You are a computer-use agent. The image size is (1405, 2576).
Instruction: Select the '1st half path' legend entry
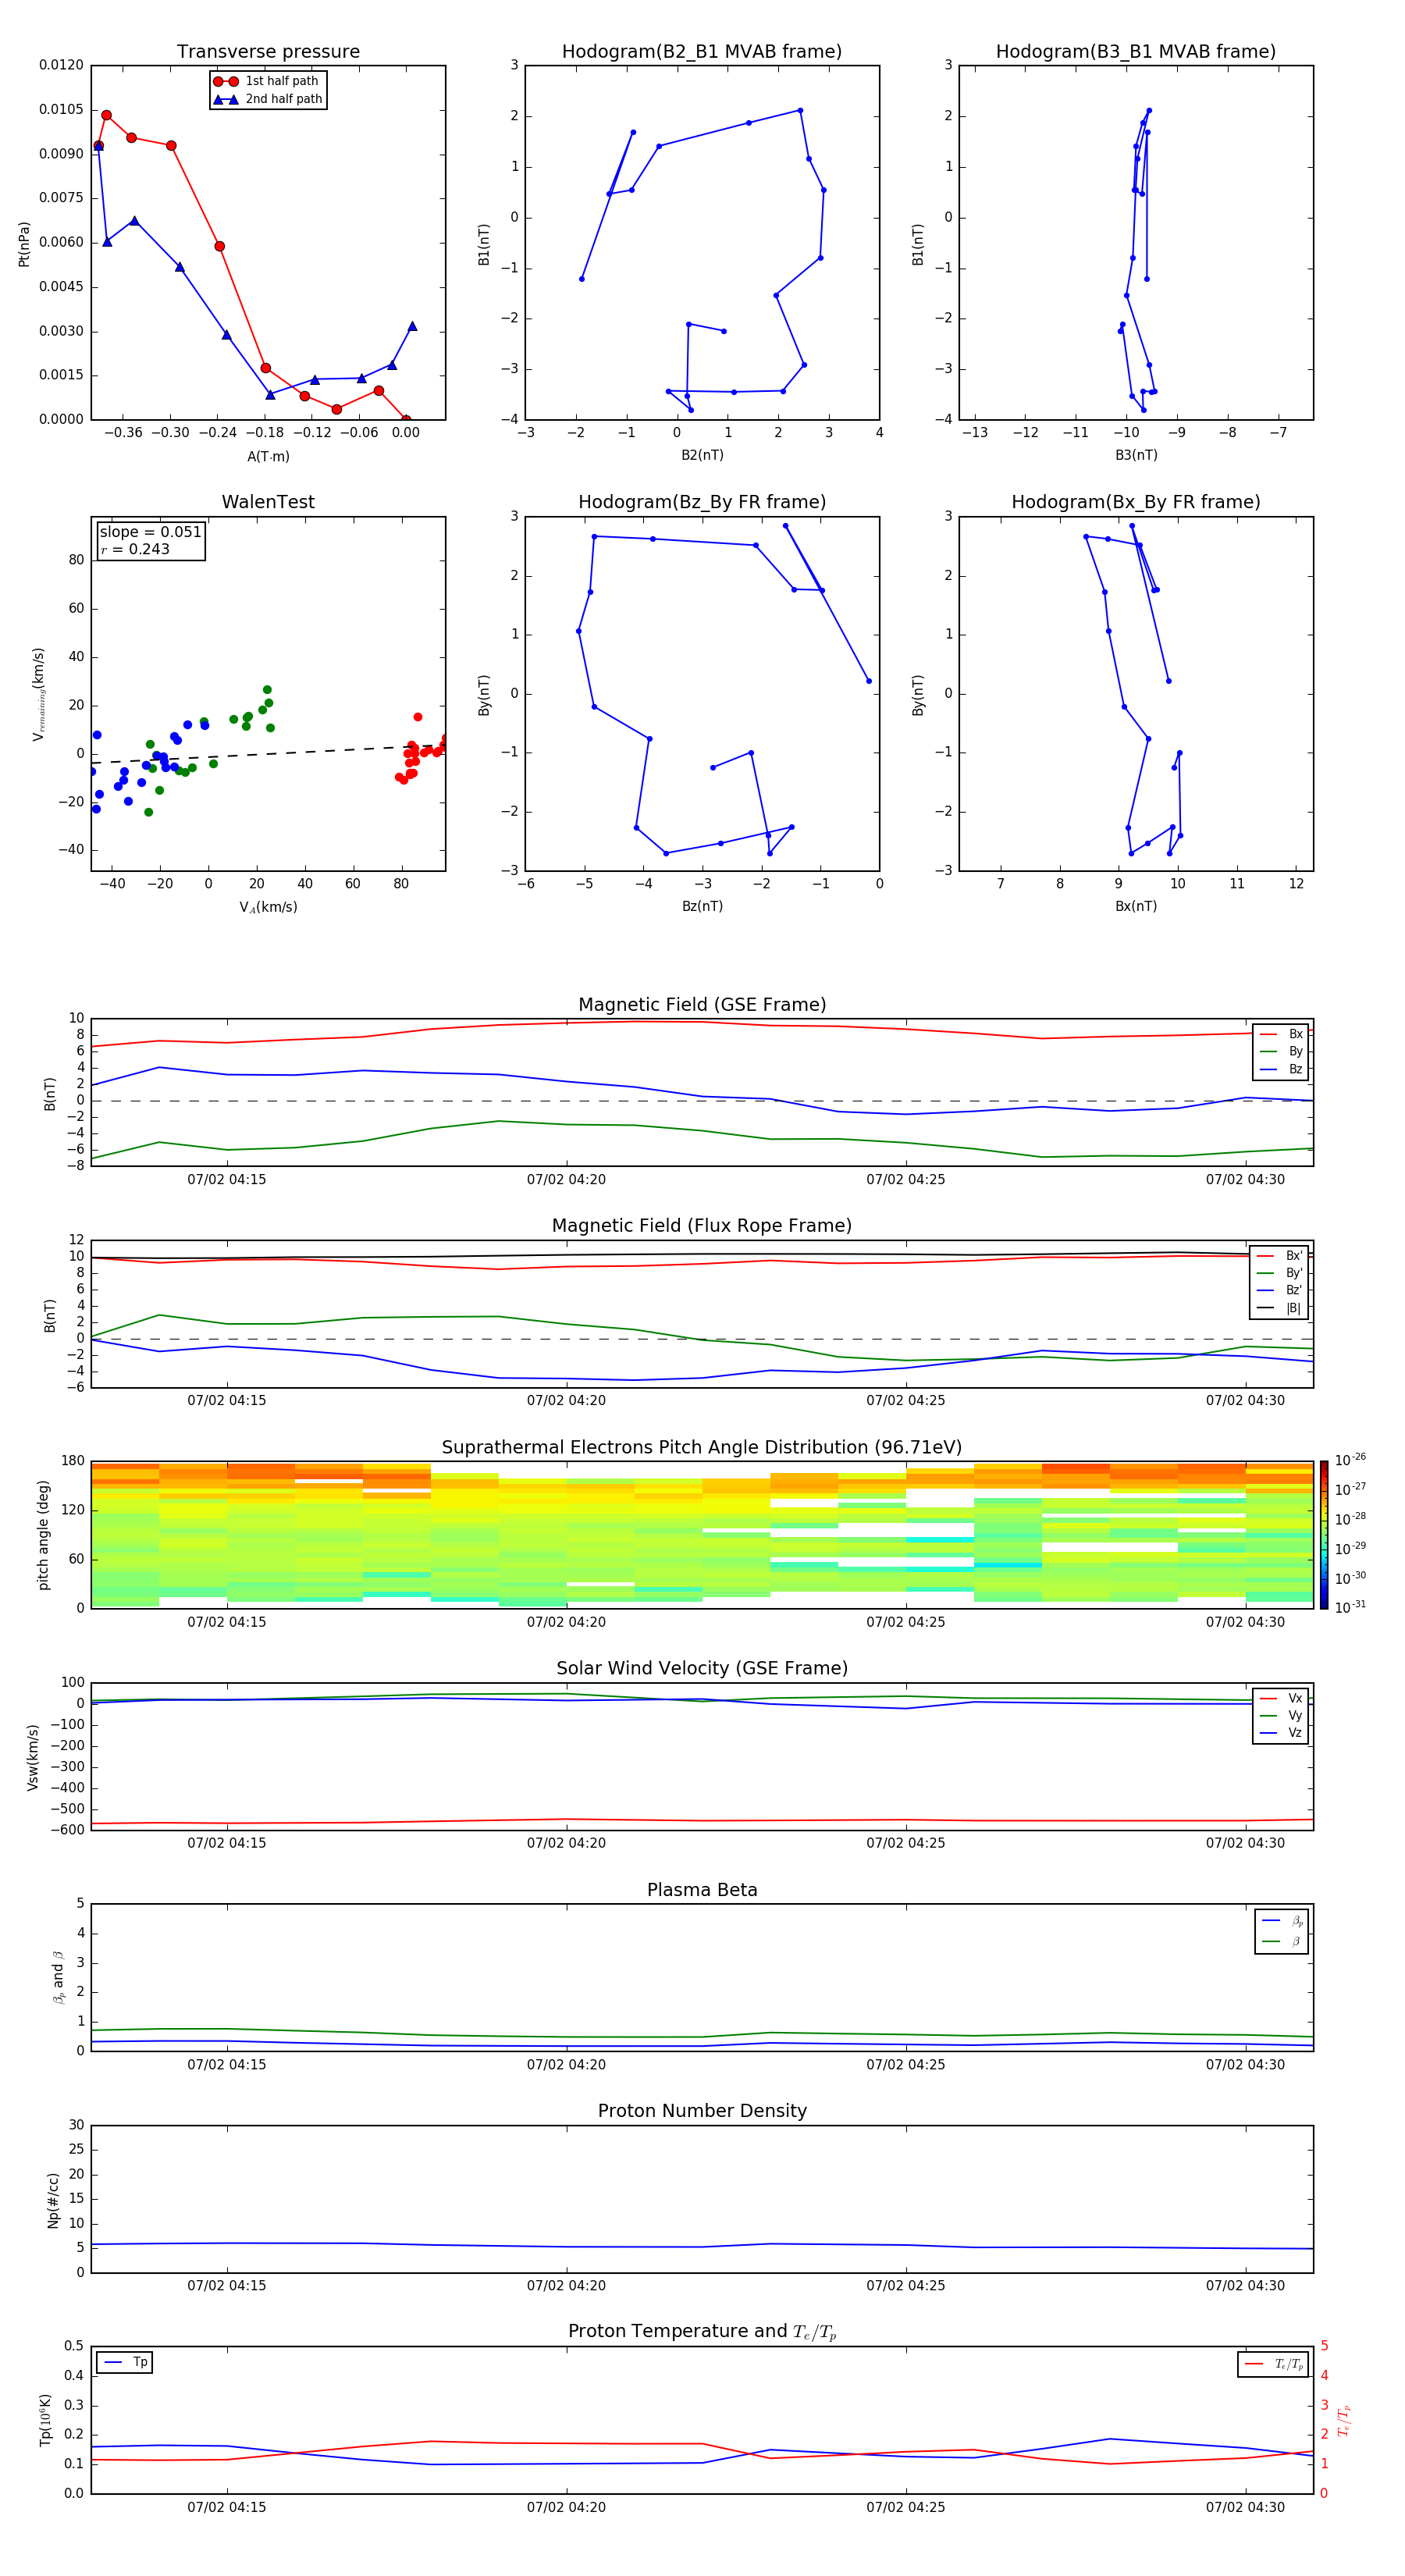point(267,81)
